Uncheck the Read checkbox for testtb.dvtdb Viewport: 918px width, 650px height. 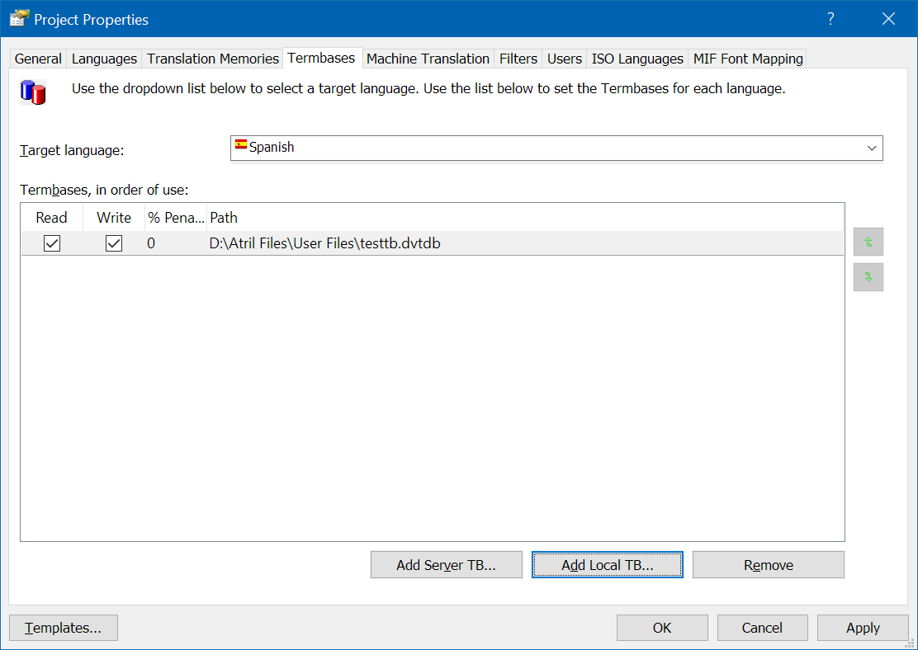coord(52,243)
